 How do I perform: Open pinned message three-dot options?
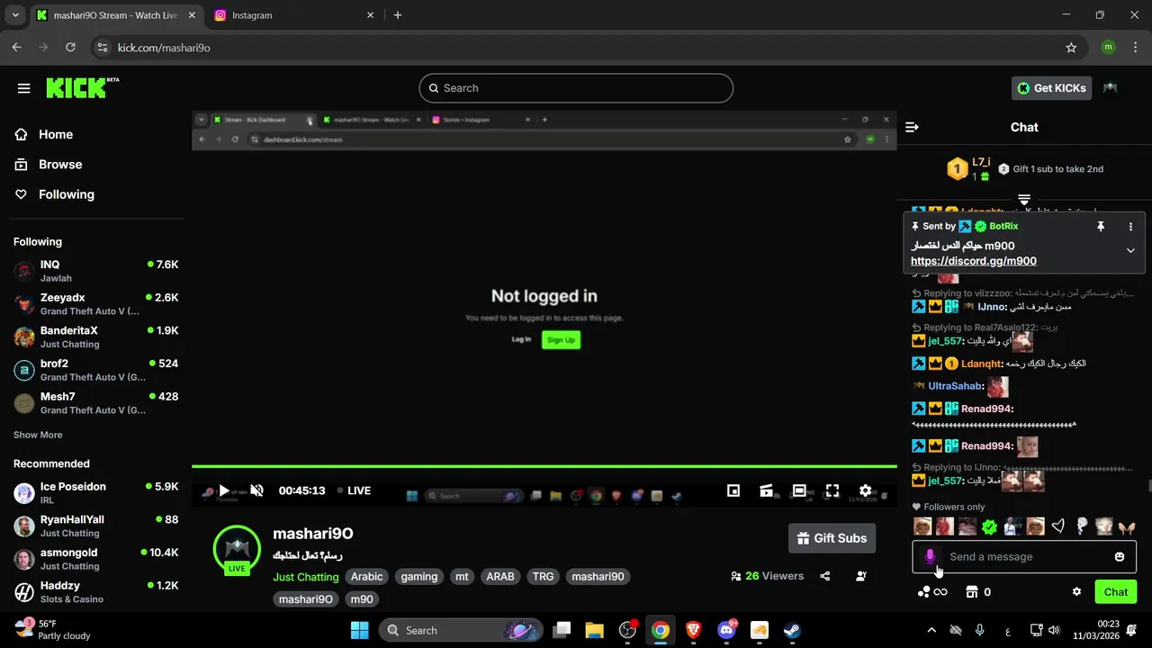(1130, 227)
